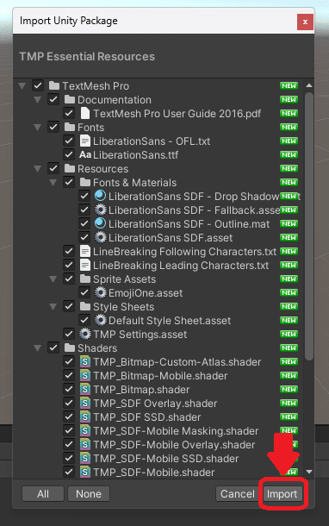
Task: Select Default Style Sheet.asset name
Action: pyautogui.click(x=170, y=321)
